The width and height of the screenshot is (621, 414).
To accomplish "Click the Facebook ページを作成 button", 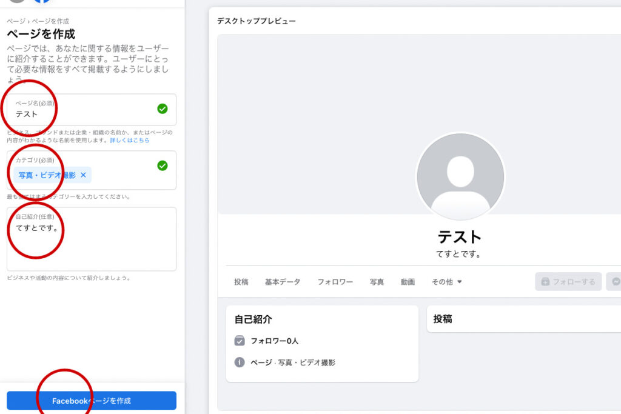I will tap(92, 401).
